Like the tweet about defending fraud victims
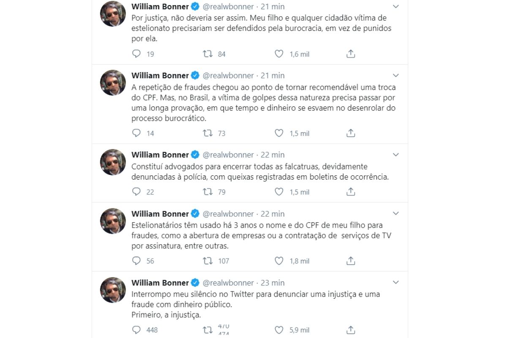This screenshot has height=338, width=507. 279,54
